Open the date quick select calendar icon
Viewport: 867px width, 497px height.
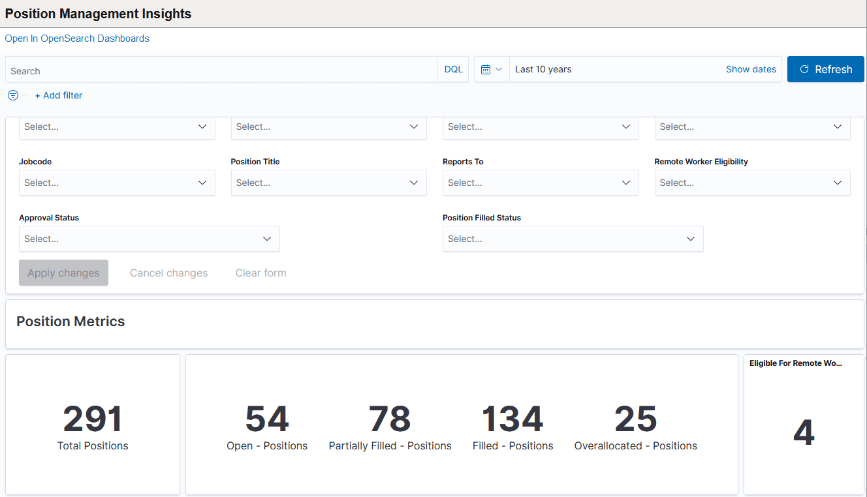point(486,69)
